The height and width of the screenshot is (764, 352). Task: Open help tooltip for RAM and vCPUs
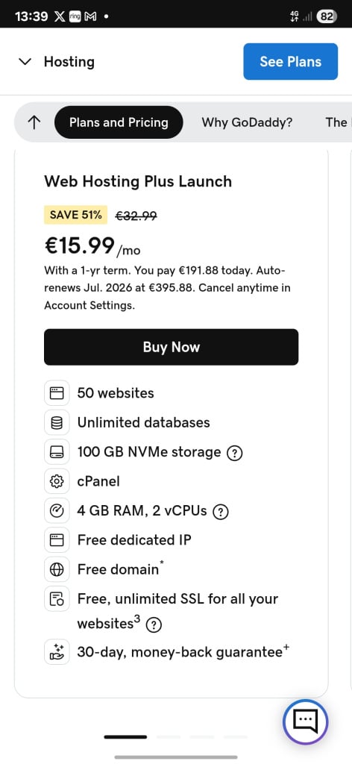coord(221,512)
